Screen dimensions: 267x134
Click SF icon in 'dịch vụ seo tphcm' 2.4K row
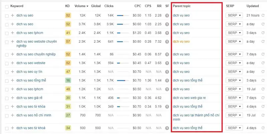(x=167, y=33)
